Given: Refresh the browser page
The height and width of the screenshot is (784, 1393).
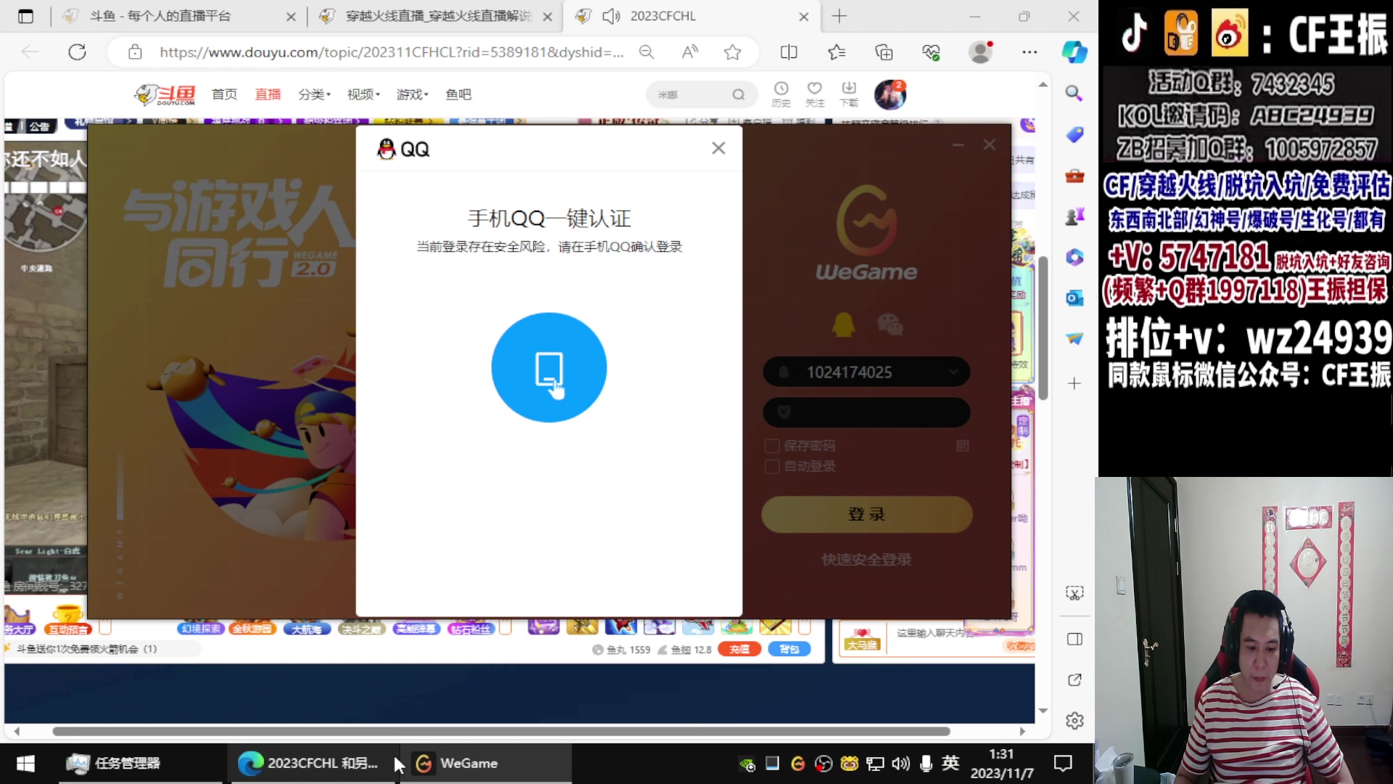Looking at the screenshot, I should [77, 52].
